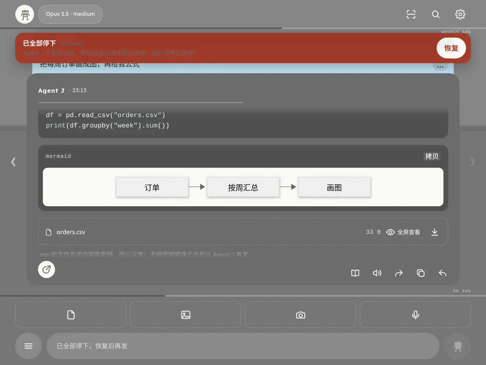Click the 5H 34% usage indicator

462,291
